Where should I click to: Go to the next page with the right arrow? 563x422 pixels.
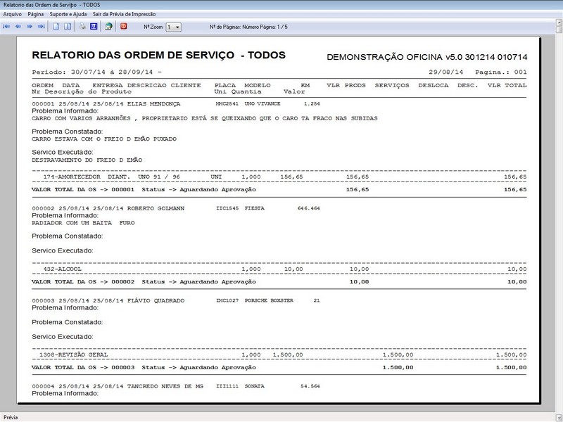point(30,27)
